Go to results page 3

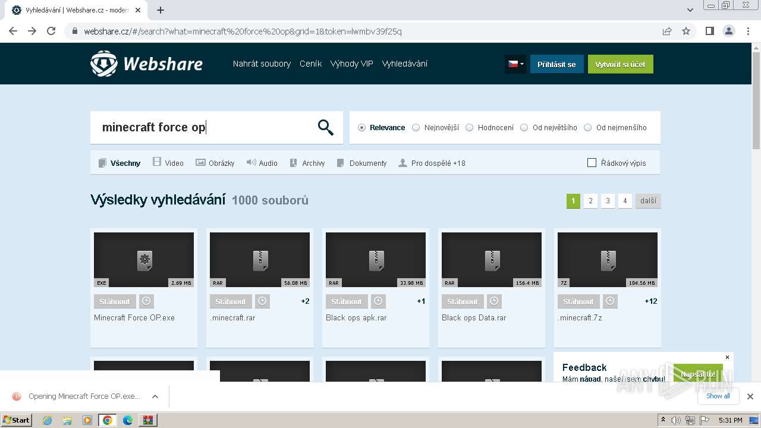coord(608,201)
